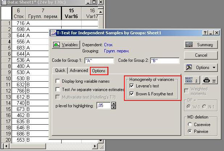Screen dimensions: 224x151
Task: Minimize the T-Test dialog
Action: 211,33
